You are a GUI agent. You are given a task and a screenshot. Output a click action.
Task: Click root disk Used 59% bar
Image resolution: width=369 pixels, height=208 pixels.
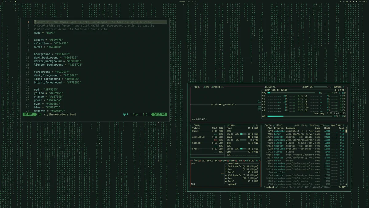point(243,134)
